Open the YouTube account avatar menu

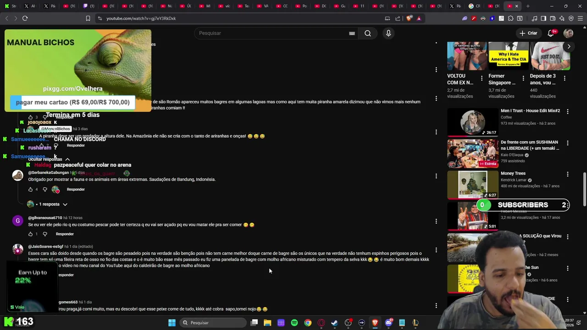(568, 33)
